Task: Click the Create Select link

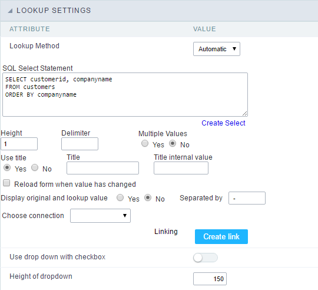Action: point(223,123)
